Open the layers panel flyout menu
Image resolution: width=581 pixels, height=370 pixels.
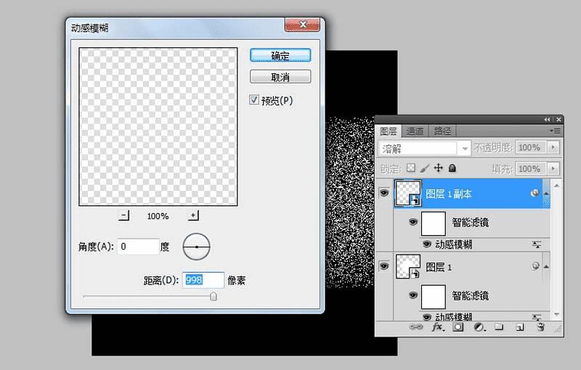555,131
